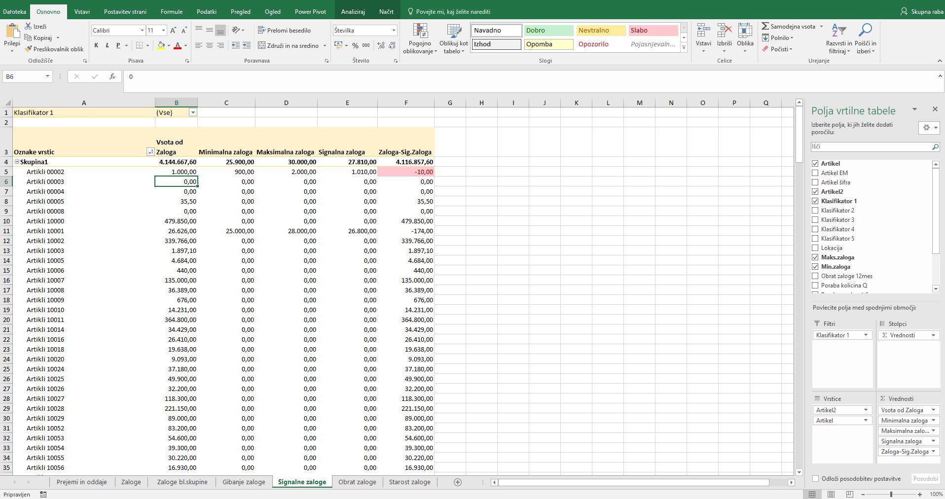Uncheck the Klasifikator 1 field checkbox
This screenshot has height=499, width=945.
coord(815,201)
